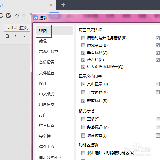
Task: Click the print preview icon
Action: [9, 16]
